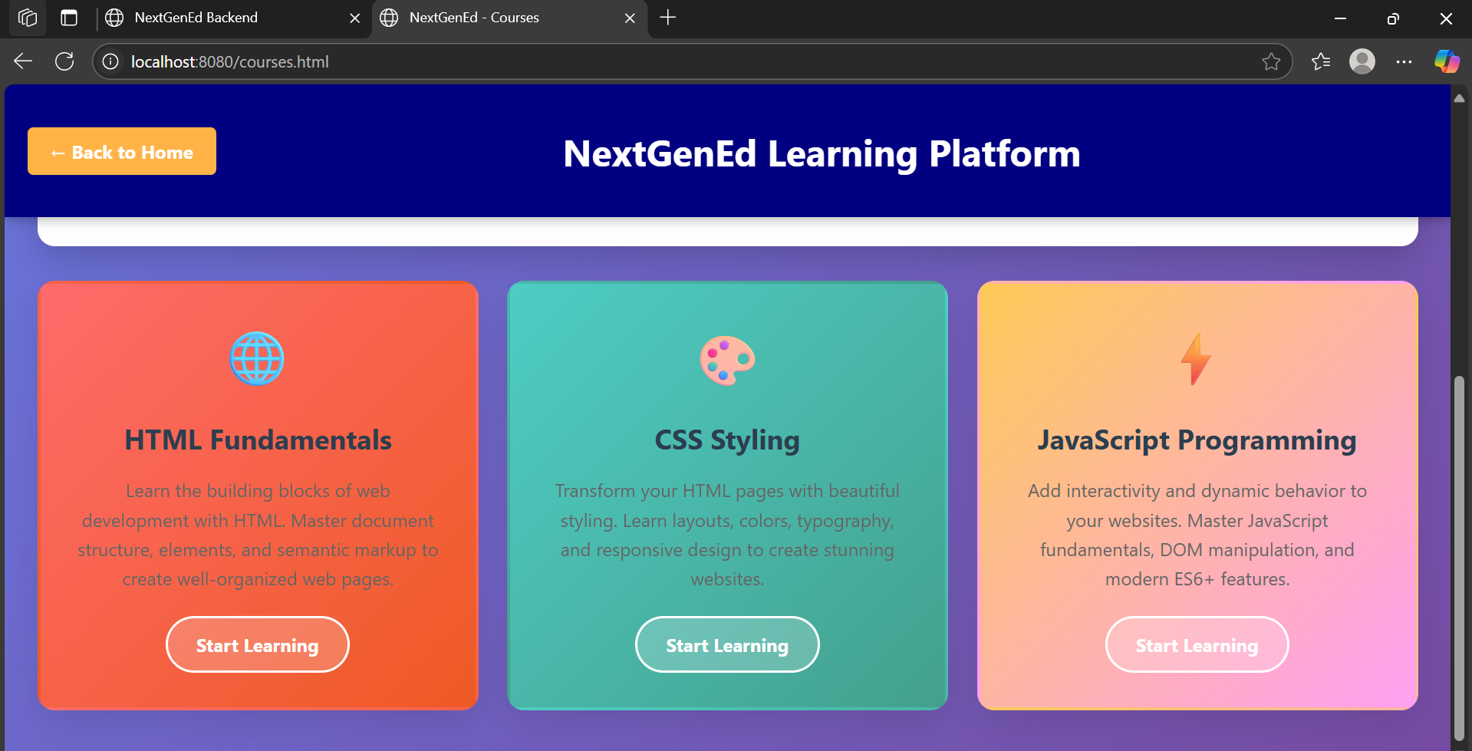Open the workspaces icon in title bar
This screenshot has width=1472, height=751.
(x=28, y=18)
